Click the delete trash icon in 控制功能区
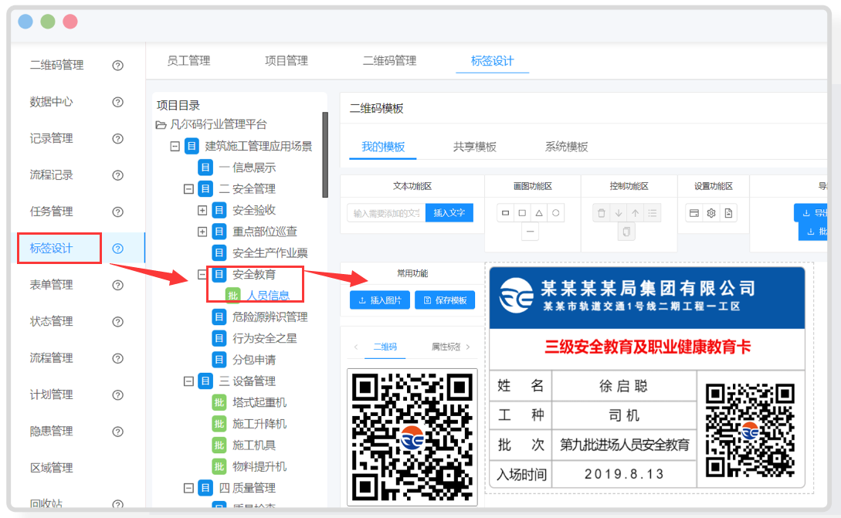841x518 pixels. tap(602, 212)
